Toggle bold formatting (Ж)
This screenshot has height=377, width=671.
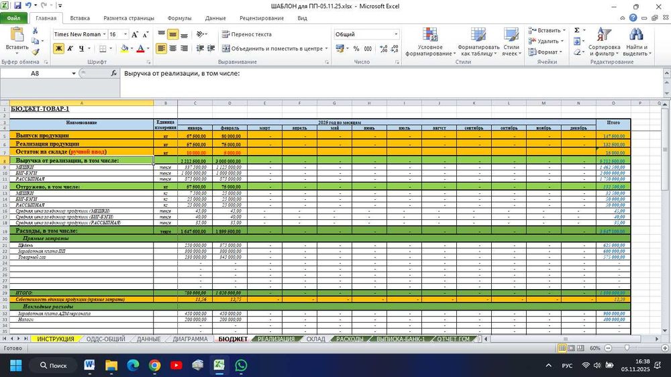pos(58,48)
